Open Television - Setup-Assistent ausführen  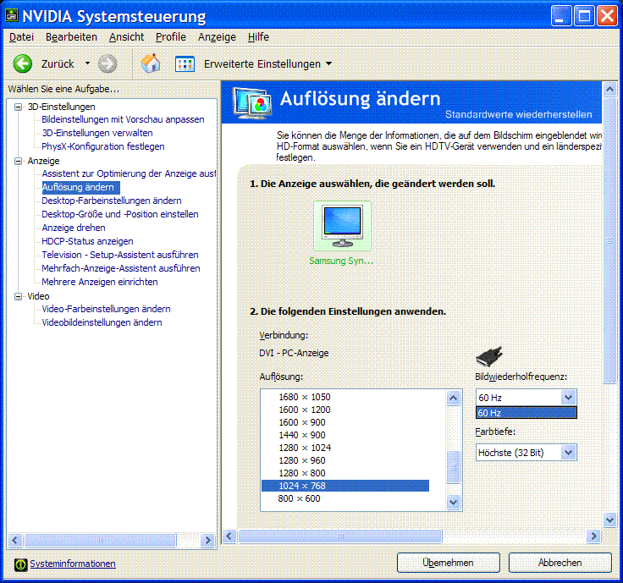[120, 255]
